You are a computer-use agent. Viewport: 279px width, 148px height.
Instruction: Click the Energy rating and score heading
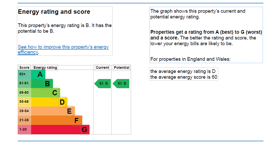pyautogui.click(x=54, y=12)
